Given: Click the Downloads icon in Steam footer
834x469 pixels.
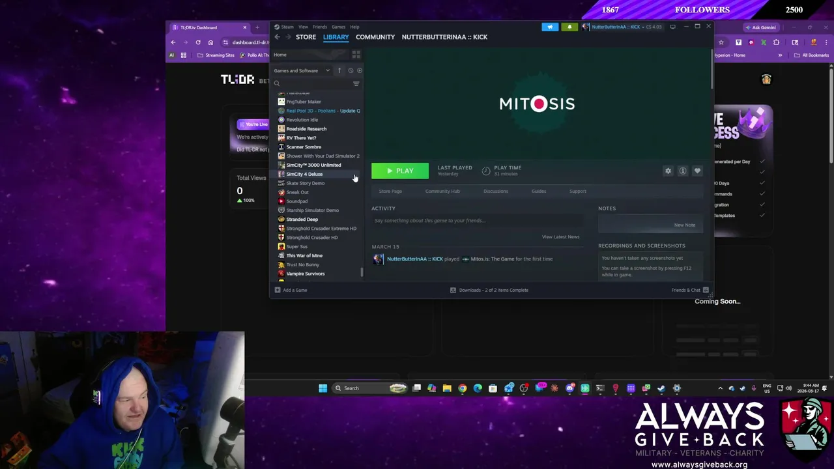Looking at the screenshot, I should click(453, 290).
